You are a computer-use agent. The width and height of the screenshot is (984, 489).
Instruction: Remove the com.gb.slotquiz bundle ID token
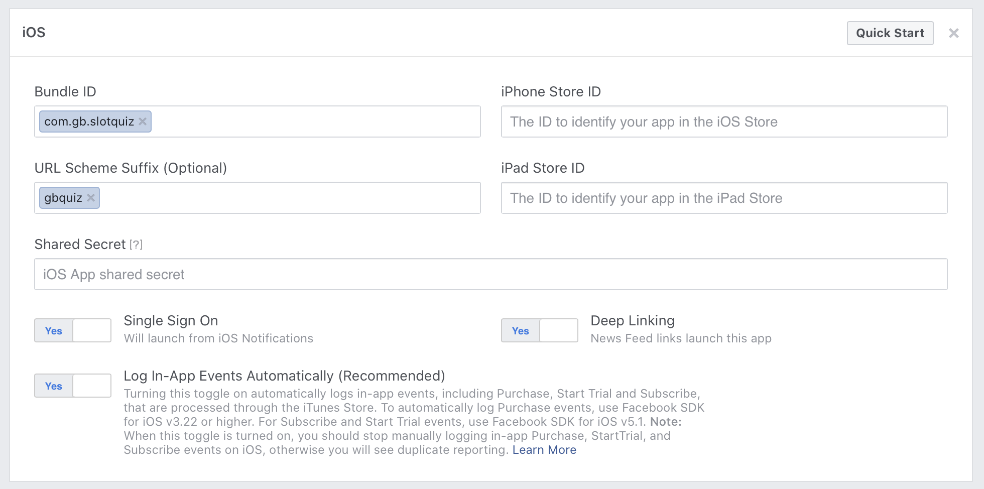click(x=143, y=121)
